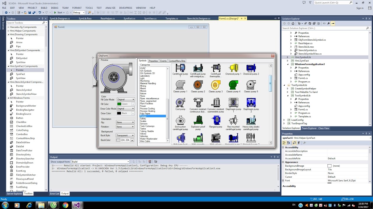Screen dimensions: 373x209
Task: Switch to the Properties tab in ObjForm
Action: pos(153,61)
